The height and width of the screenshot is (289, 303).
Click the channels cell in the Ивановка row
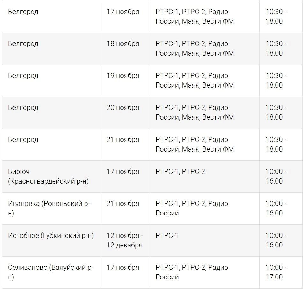(192, 208)
